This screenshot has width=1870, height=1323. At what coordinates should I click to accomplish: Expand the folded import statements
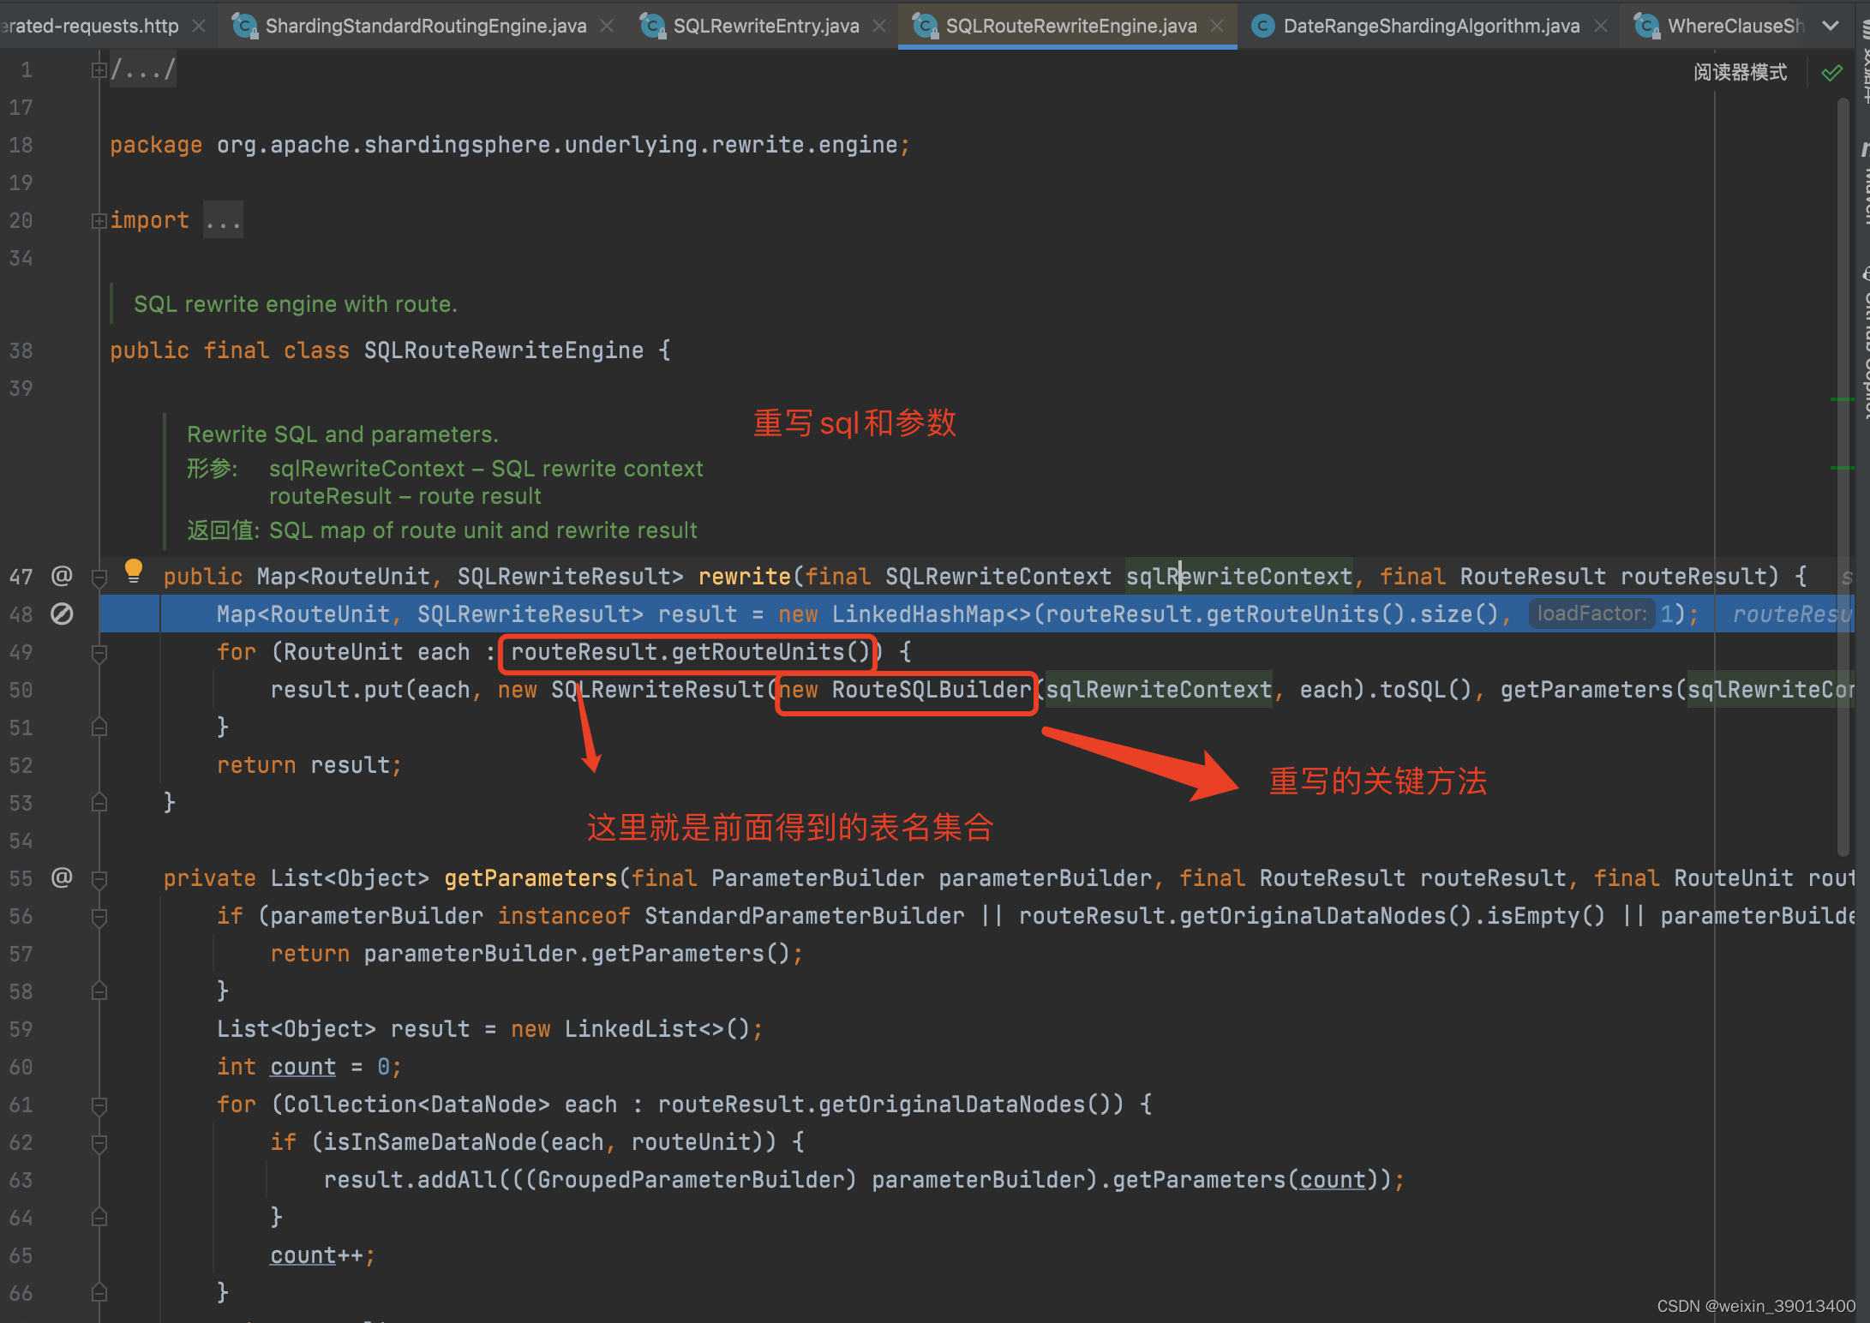99,221
